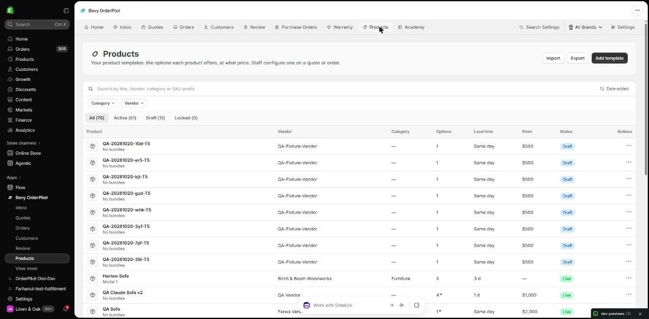This screenshot has width=649, height=319.
Task: Open the notifications bell icon
Action: click(x=66, y=308)
